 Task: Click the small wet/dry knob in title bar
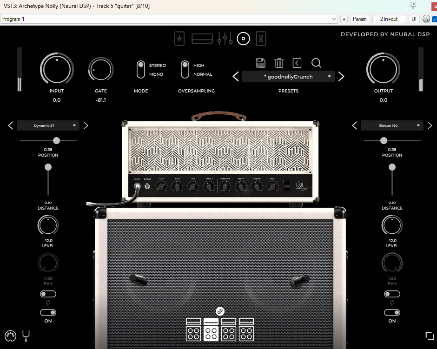click(x=426, y=19)
